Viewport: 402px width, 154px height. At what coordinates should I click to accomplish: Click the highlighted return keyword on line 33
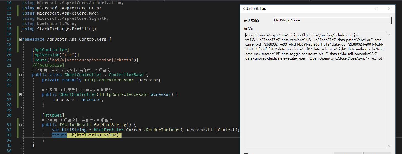click(59, 135)
